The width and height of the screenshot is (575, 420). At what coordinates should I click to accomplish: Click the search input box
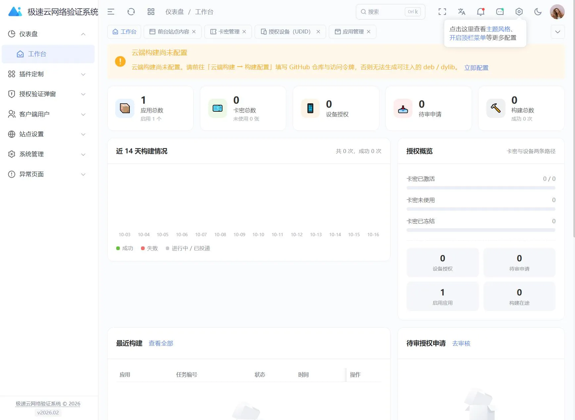390,12
